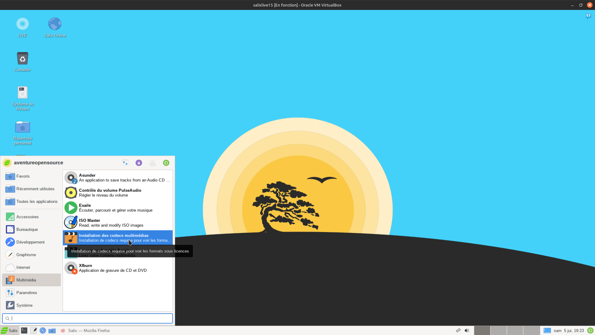Open the Paramètres category
The image size is (595, 335).
point(27,293)
